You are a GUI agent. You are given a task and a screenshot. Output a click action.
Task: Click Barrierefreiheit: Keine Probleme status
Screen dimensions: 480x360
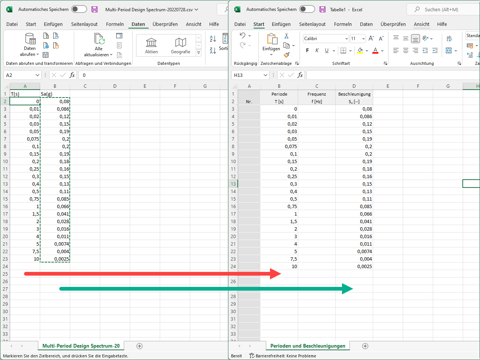(283, 356)
